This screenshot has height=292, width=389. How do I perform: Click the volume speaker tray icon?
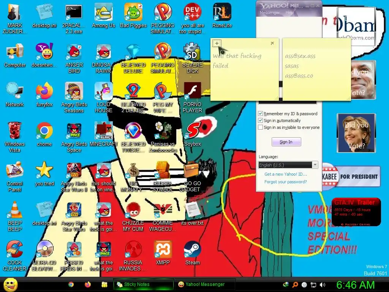coord(323,285)
